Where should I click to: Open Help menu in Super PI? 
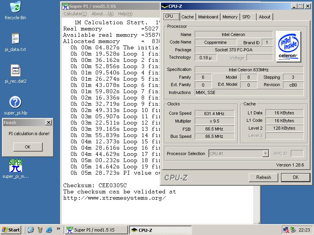point(125,14)
